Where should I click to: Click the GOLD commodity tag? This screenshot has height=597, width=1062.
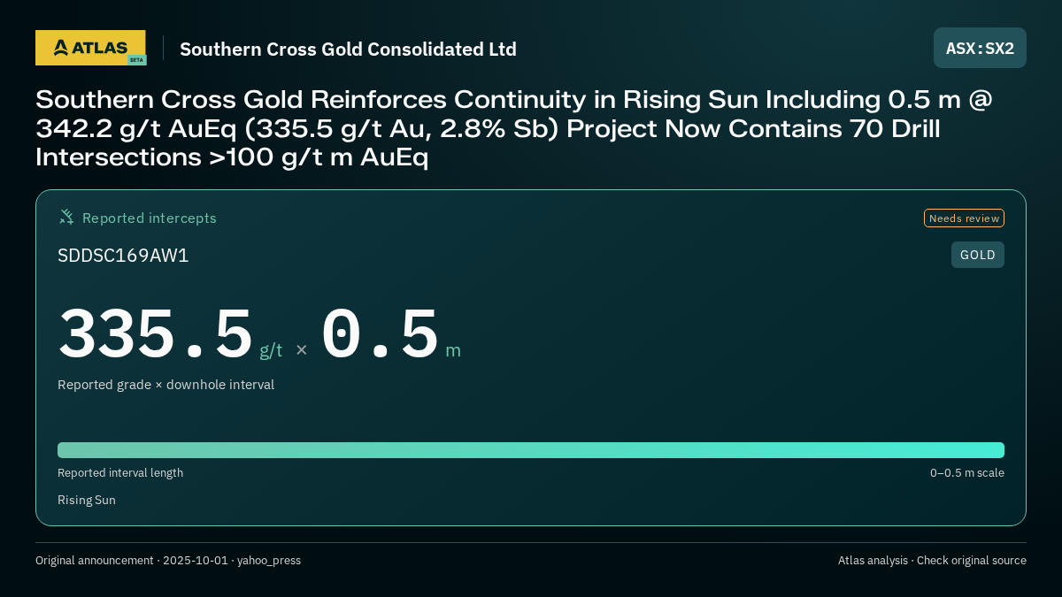978,255
